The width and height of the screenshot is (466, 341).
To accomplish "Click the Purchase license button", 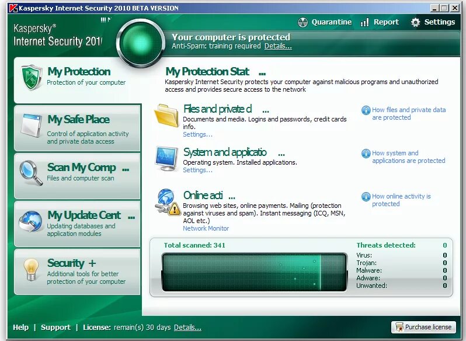I will (423, 327).
